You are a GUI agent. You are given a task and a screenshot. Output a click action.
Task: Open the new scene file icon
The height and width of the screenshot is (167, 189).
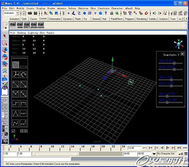[24, 13]
